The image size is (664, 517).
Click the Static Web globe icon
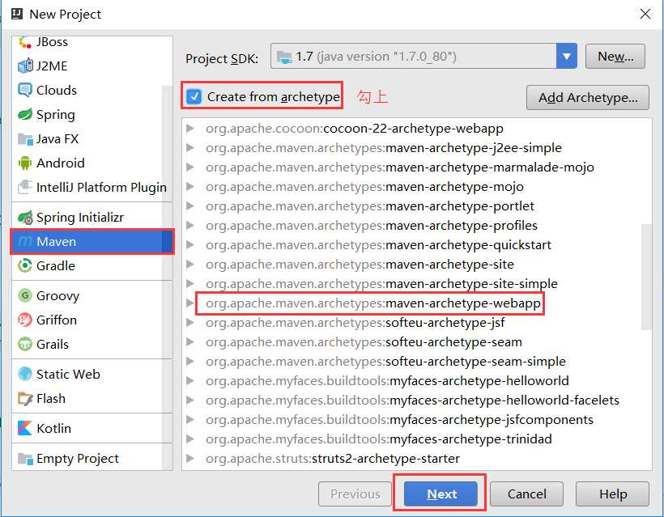pyautogui.click(x=25, y=374)
